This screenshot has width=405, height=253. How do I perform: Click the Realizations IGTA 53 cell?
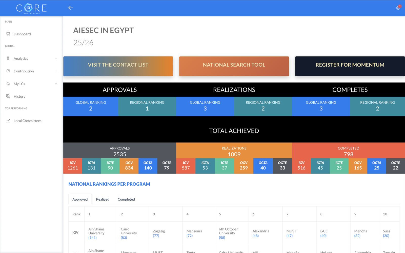pyautogui.click(x=205, y=166)
